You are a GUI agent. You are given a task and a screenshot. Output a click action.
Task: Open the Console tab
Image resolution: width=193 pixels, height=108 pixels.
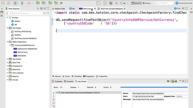[x=68, y=81]
